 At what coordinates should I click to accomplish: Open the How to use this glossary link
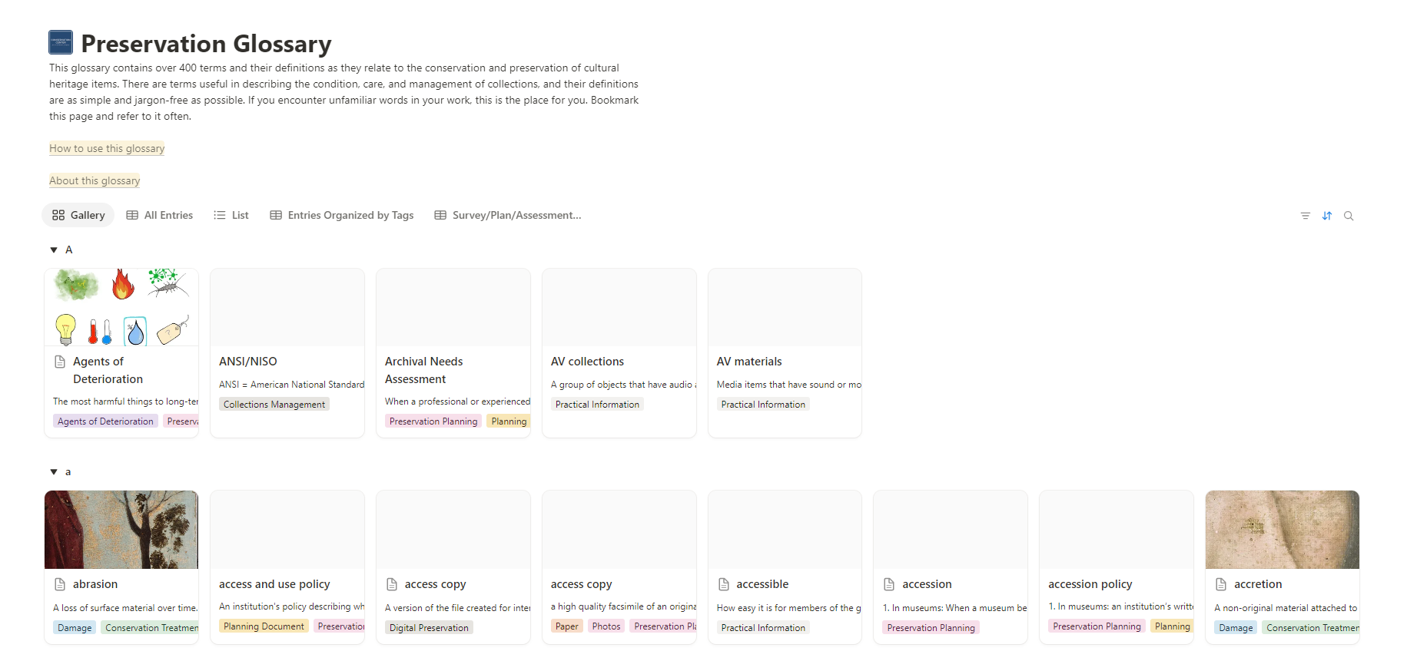pyautogui.click(x=107, y=148)
